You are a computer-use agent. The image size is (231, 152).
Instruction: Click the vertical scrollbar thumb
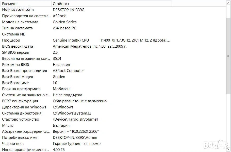click(x=228, y=56)
